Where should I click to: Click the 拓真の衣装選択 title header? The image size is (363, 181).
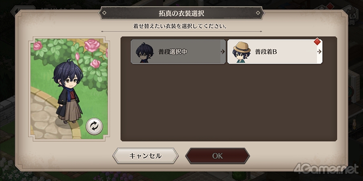pos(181,13)
